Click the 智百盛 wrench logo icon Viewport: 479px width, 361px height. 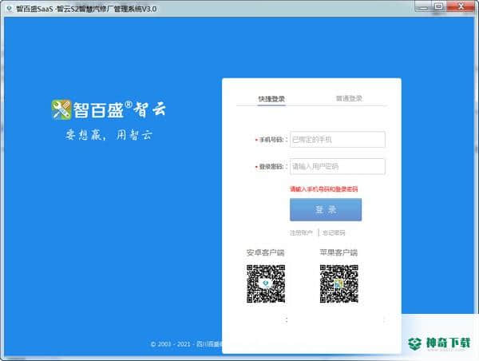pos(61,109)
